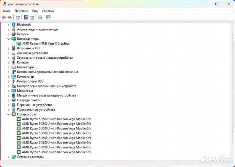Screen dimensions: 235x167
Task: Click the Forward arrow in the toolbar
Action: (10, 17)
